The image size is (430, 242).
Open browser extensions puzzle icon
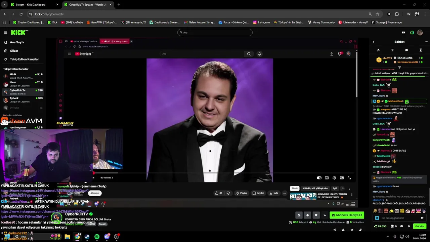pyautogui.click(x=397, y=14)
